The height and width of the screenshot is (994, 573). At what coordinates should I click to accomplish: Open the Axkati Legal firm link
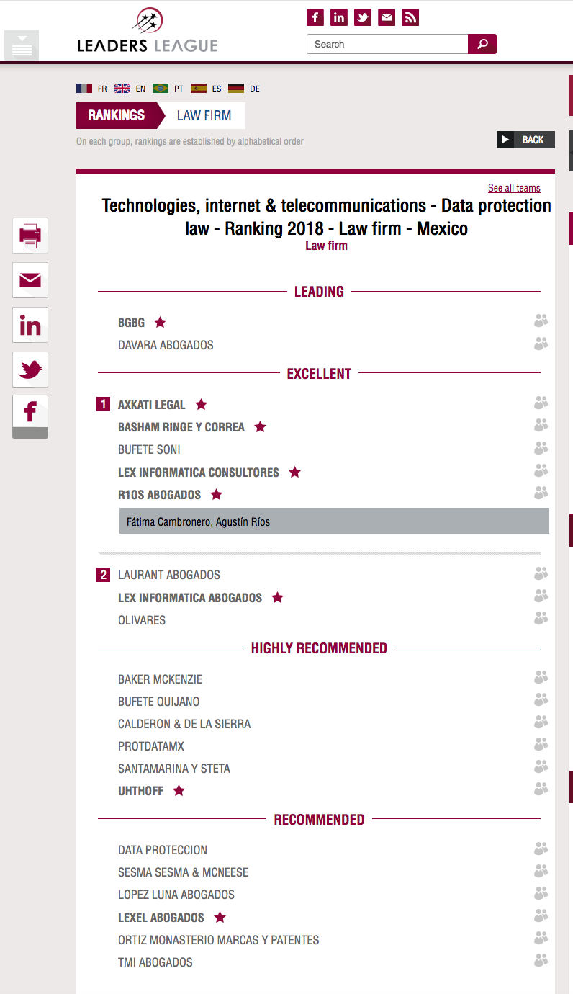[152, 405]
